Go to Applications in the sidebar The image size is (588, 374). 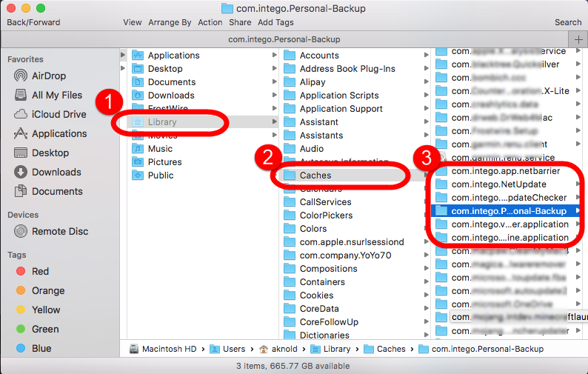click(x=50, y=133)
